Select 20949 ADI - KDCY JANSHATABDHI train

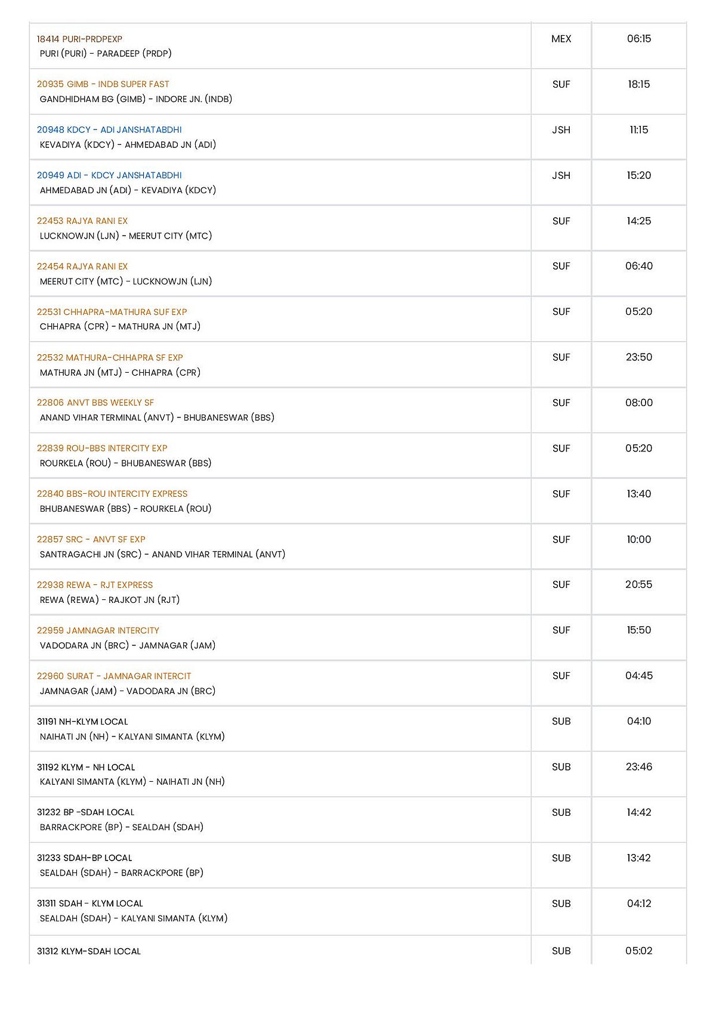pyautogui.click(x=109, y=175)
